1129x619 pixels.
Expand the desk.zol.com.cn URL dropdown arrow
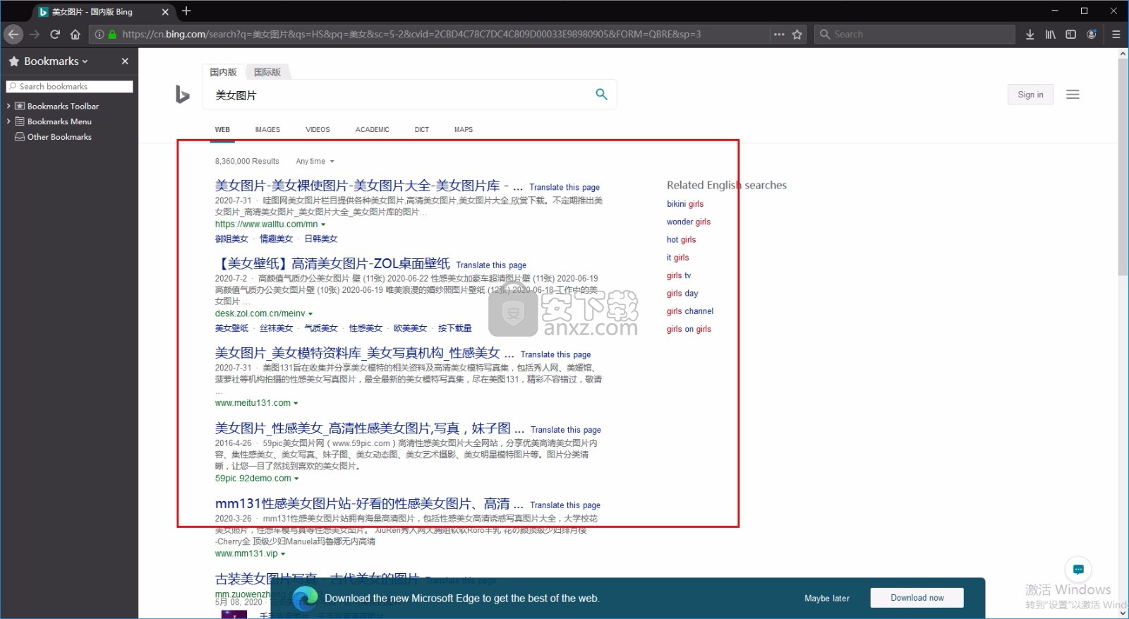coord(310,314)
